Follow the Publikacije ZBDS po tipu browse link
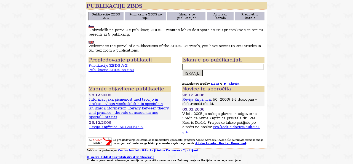 point(111,70)
